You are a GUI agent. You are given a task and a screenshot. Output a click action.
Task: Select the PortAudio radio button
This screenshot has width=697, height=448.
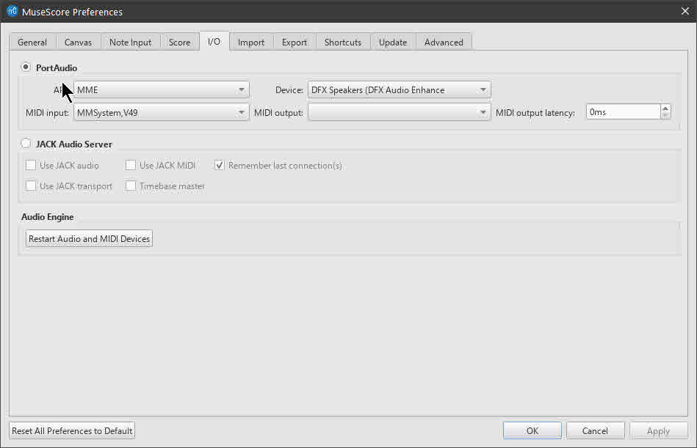tap(26, 67)
